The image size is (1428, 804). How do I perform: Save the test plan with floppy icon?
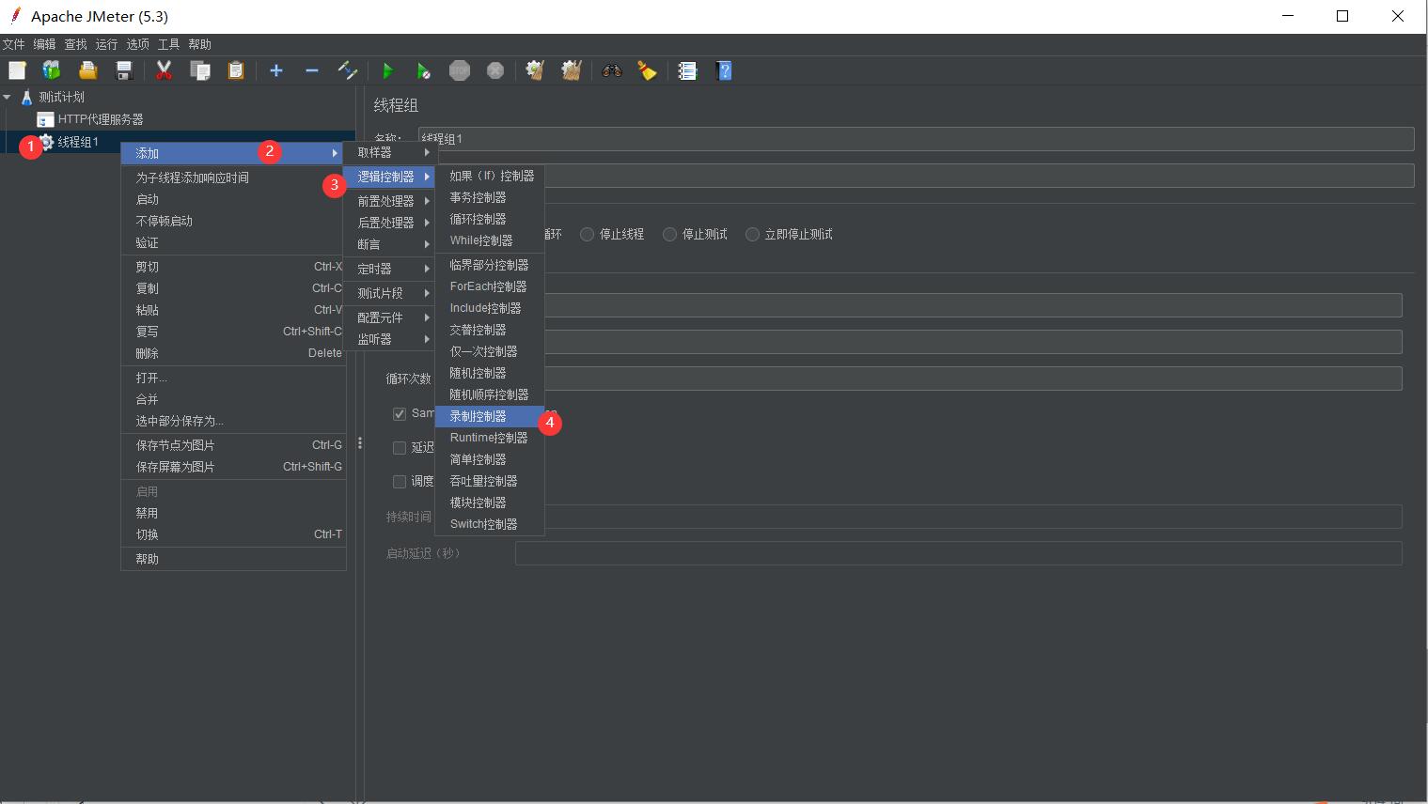(123, 70)
